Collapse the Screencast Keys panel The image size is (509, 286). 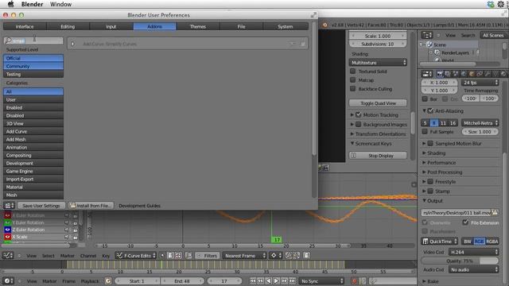click(352, 143)
